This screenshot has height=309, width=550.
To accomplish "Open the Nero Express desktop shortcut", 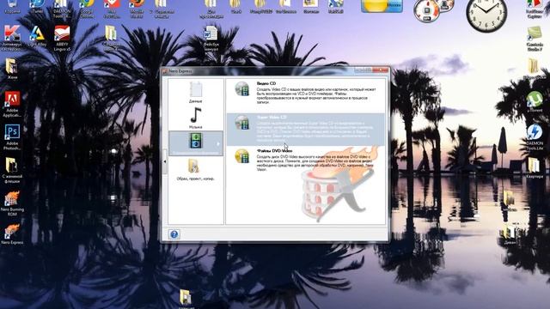I will coord(12,233).
